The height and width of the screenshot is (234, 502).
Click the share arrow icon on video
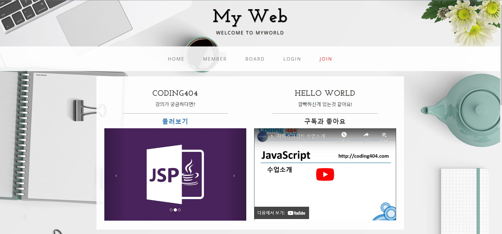pyautogui.click(x=366, y=135)
